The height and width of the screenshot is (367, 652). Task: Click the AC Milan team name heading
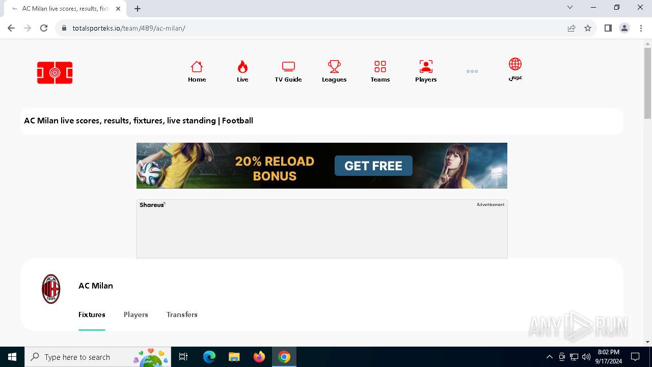pos(96,285)
